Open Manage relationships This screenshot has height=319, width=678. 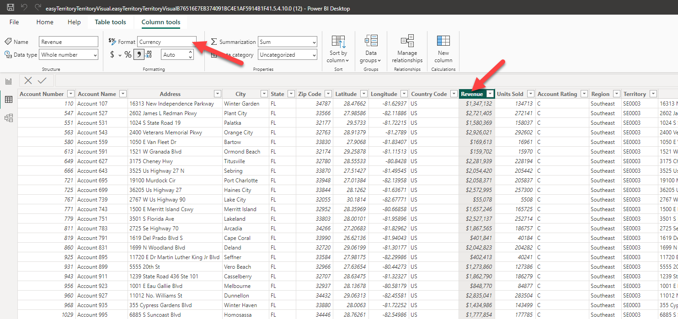pos(406,47)
